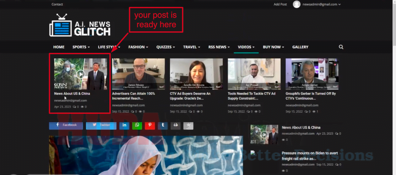The image size is (396, 175).
Task: Share on Twitter button
Action: coord(101,126)
